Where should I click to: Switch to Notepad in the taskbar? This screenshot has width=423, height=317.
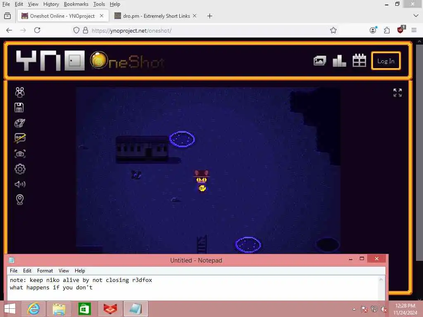(x=135, y=309)
